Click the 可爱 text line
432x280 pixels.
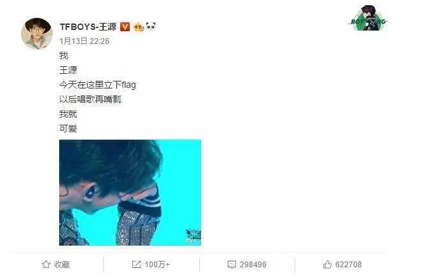coord(68,129)
